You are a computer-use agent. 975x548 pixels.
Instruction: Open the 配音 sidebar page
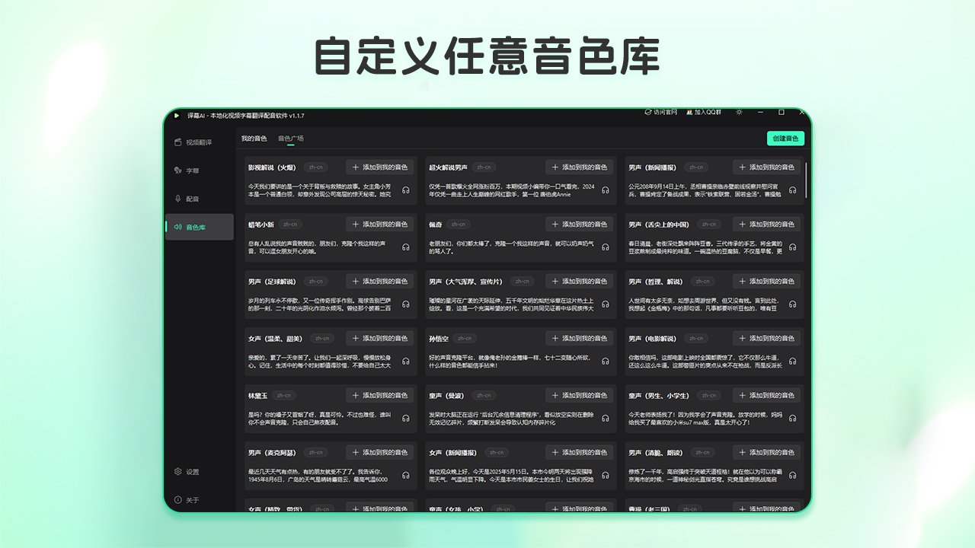pos(200,199)
